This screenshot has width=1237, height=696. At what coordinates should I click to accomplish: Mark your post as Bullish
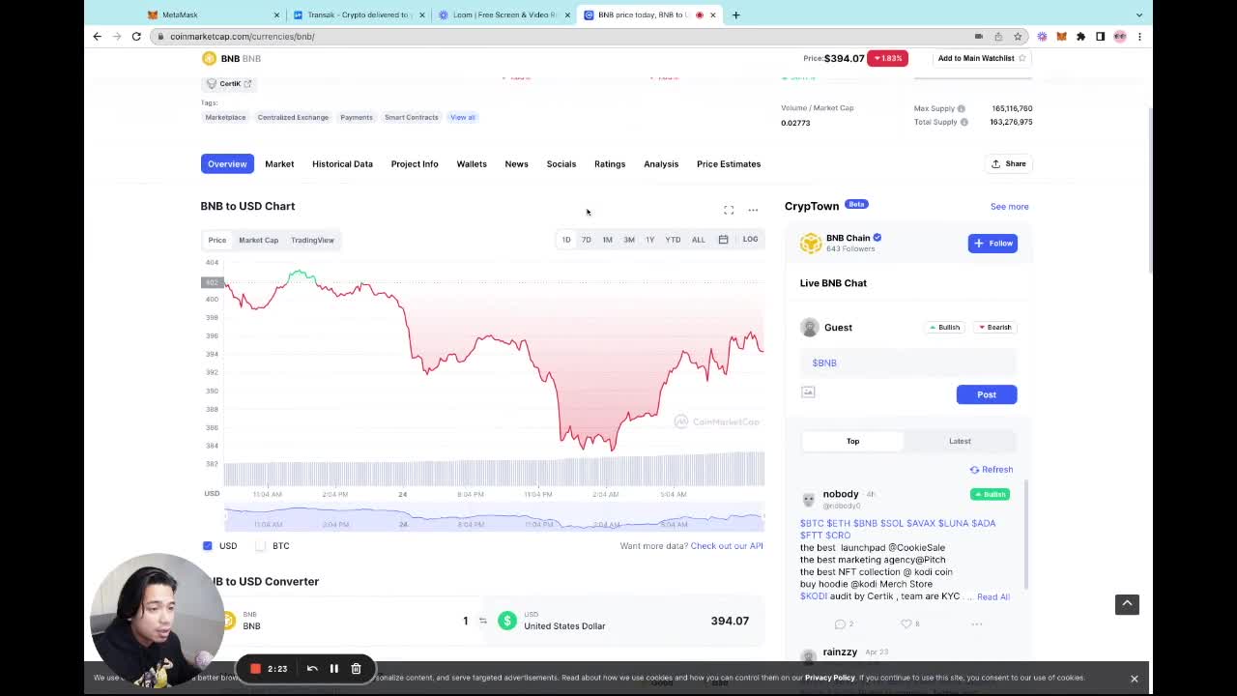tap(944, 328)
